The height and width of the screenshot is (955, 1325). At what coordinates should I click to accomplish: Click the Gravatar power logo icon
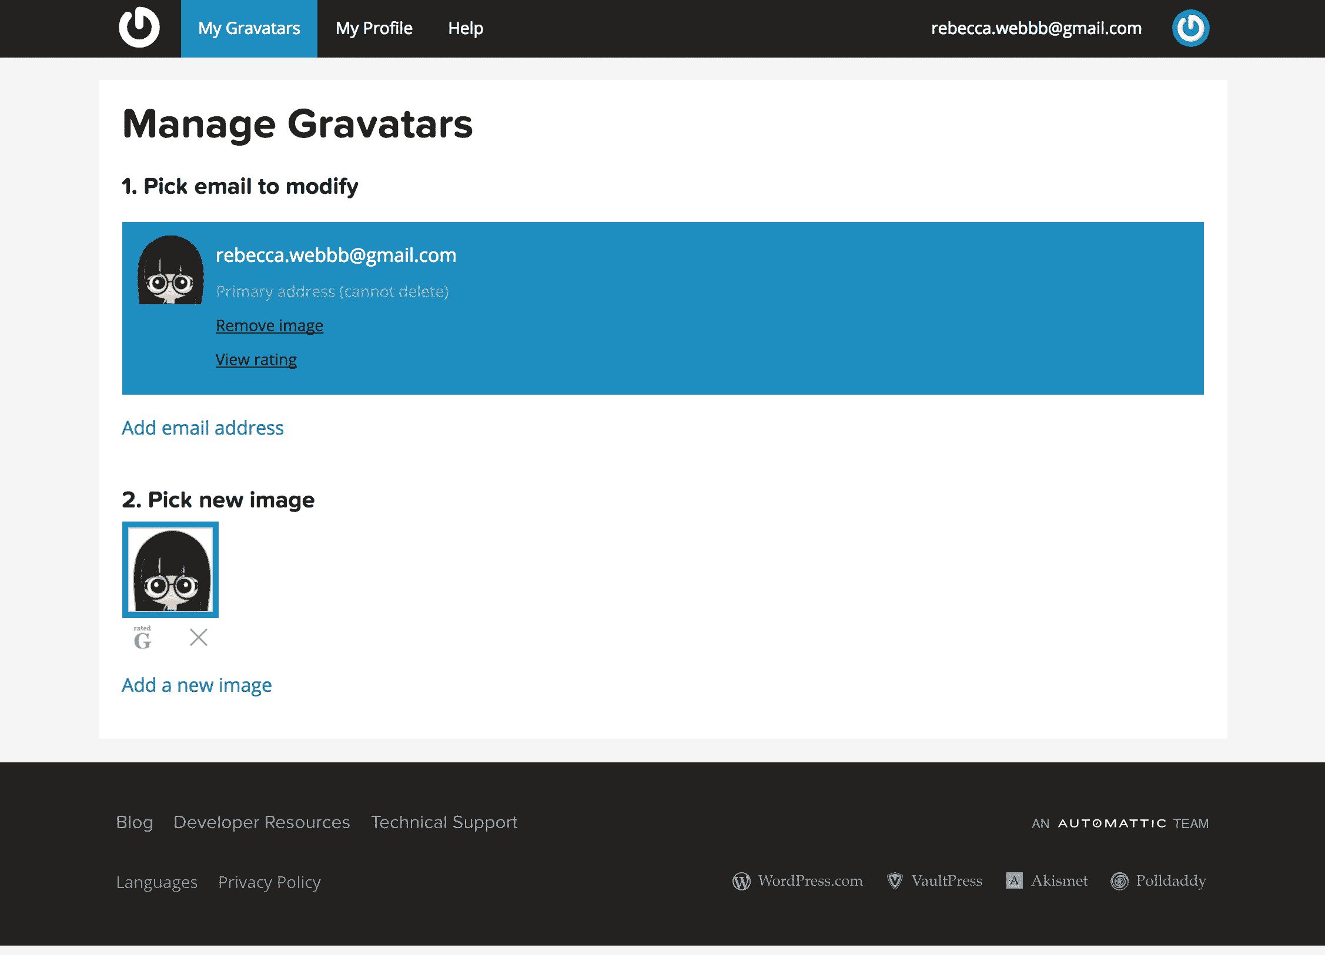140,28
